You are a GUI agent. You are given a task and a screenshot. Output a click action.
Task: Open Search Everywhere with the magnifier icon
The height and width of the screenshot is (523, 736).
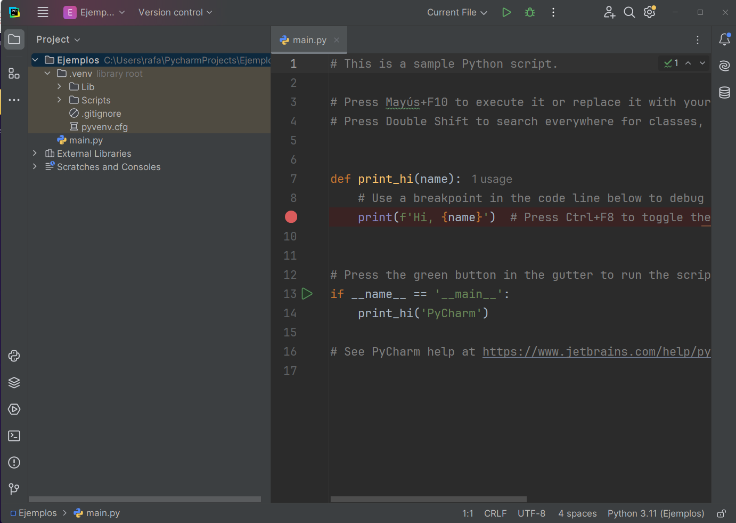coord(629,12)
